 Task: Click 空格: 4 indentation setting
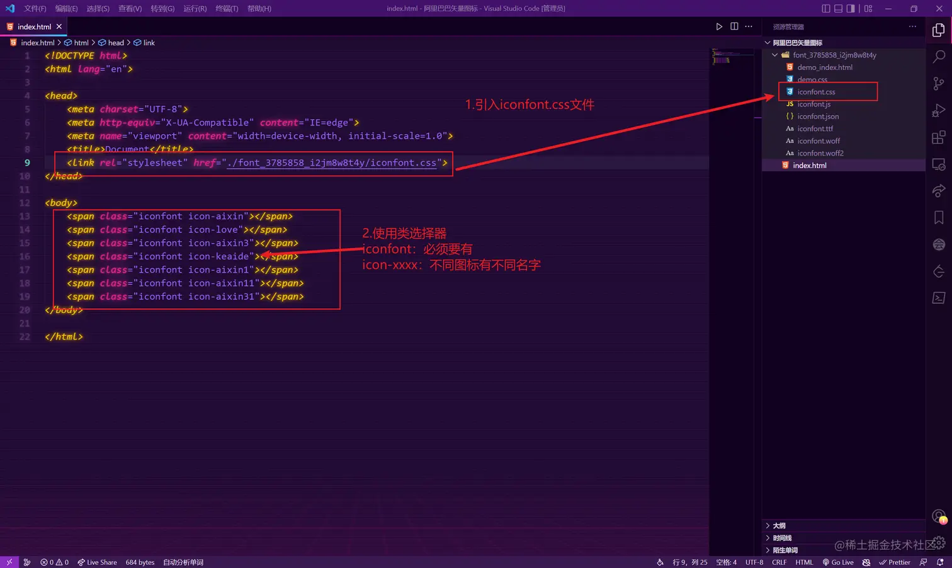[726, 562]
